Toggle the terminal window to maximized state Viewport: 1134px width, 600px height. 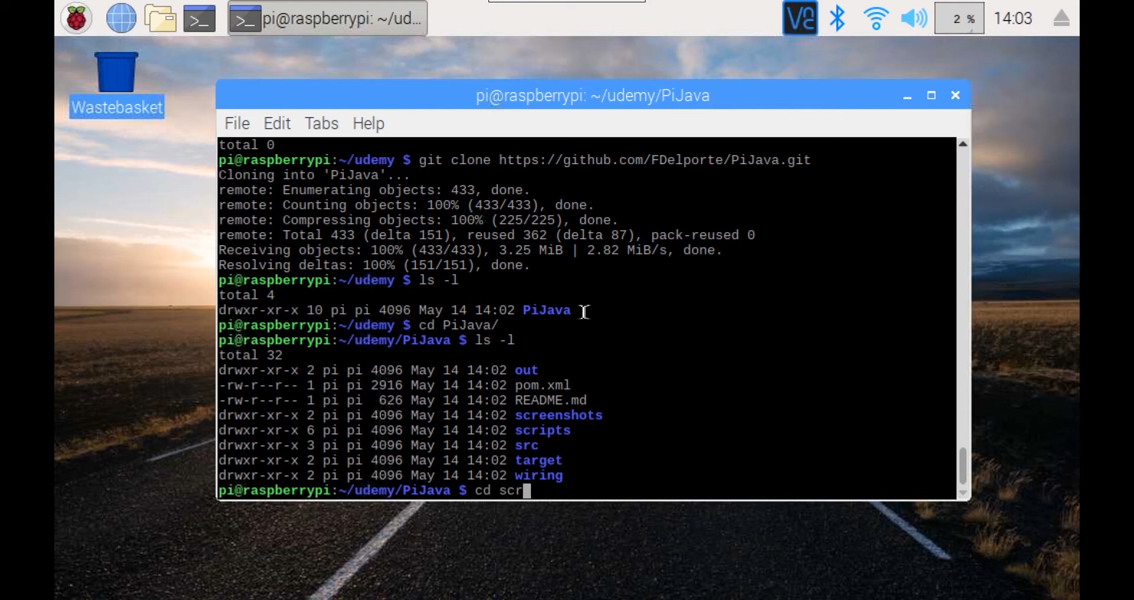point(931,95)
